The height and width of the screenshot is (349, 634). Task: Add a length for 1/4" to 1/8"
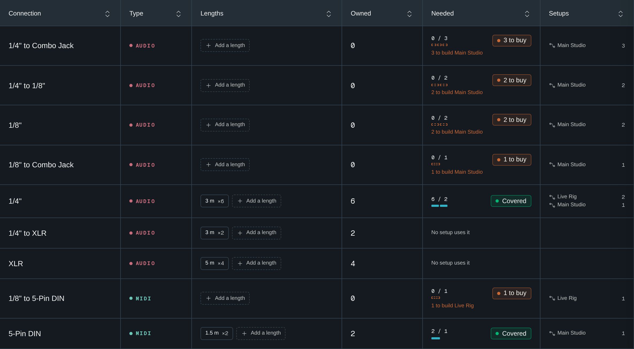(225, 85)
